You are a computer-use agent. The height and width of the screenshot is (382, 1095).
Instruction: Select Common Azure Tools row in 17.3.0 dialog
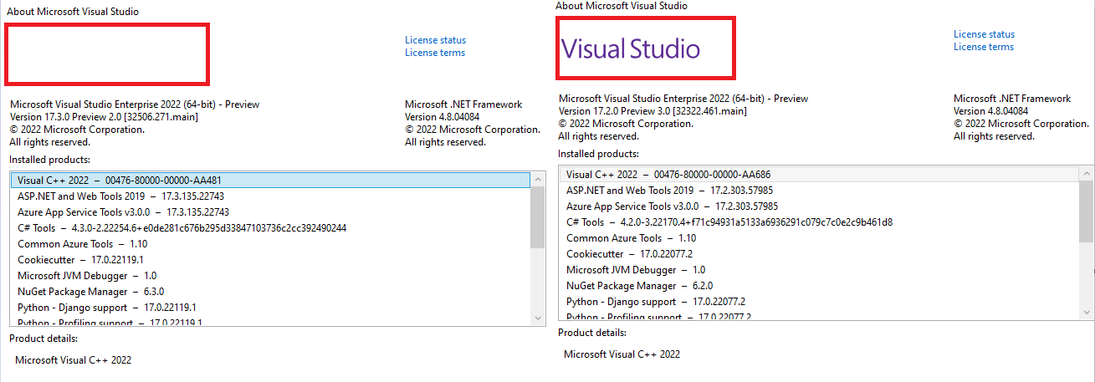click(x=270, y=244)
